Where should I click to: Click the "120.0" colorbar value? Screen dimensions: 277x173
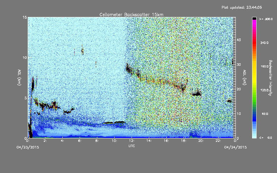tap(265, 90)
